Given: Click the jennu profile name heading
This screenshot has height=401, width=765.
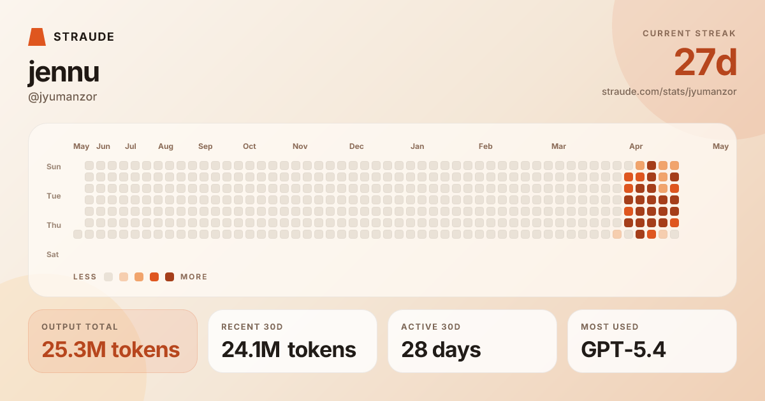Looking at the screenshot, I should [x=64, y=72].
